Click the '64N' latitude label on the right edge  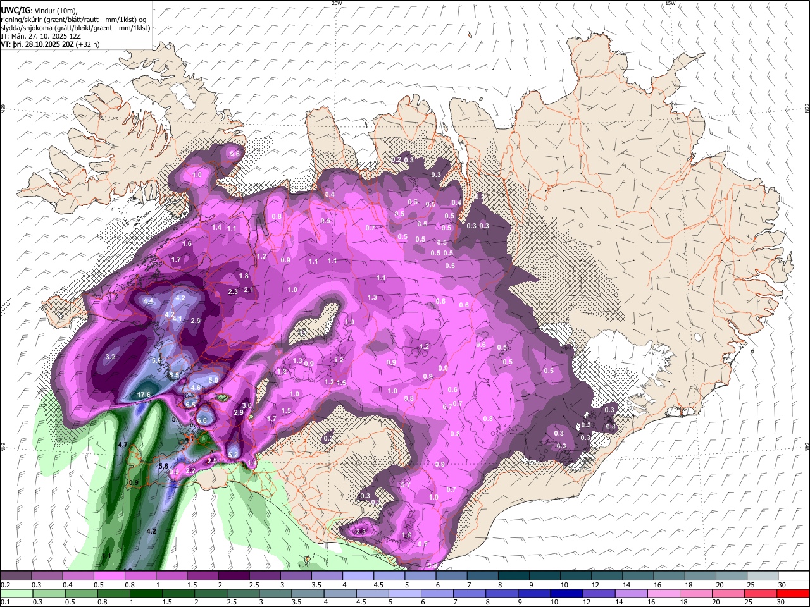(x=806, y=446)
